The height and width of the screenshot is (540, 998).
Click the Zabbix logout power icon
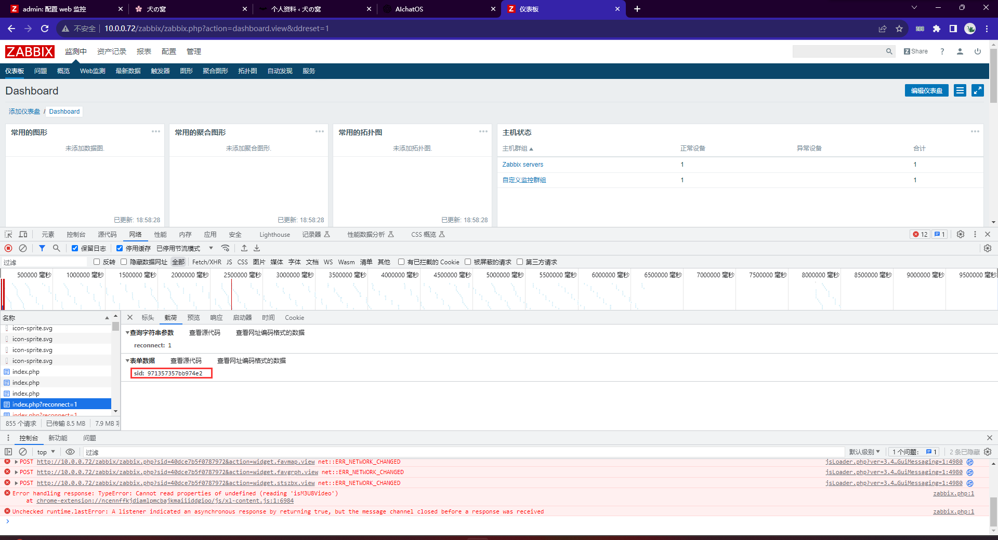978,51
